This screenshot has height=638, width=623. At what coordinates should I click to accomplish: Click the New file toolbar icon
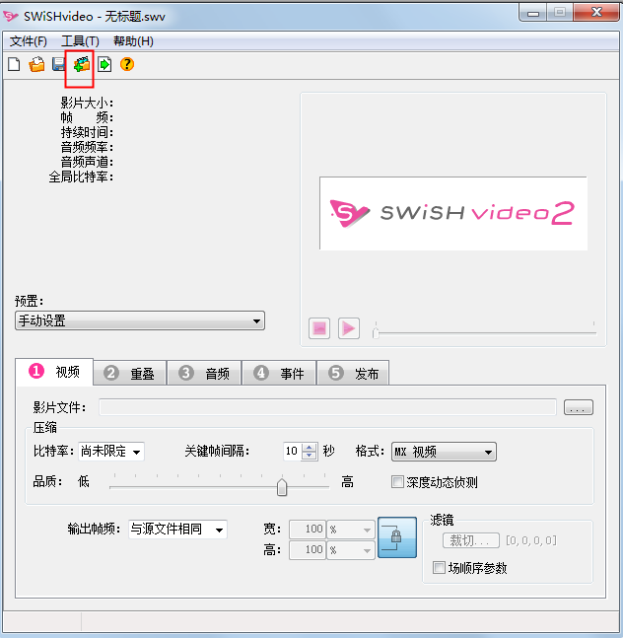(x=14, y=64)
